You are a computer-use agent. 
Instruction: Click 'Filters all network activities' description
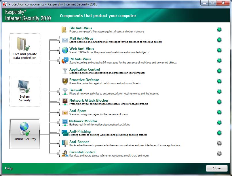pyautogui.click(x=114, y=94)
